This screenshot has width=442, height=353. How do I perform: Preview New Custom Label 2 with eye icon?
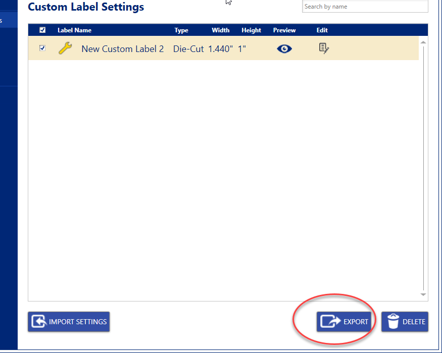[x=284, y=49]
